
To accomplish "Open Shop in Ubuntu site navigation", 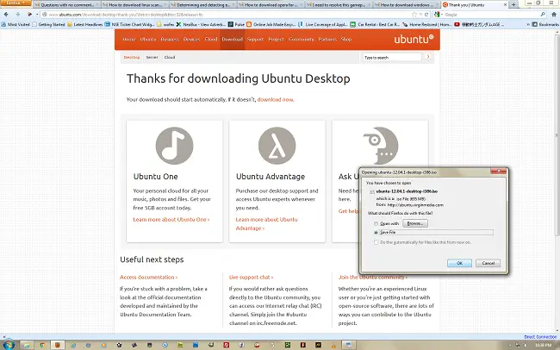I will coord(346,40).
